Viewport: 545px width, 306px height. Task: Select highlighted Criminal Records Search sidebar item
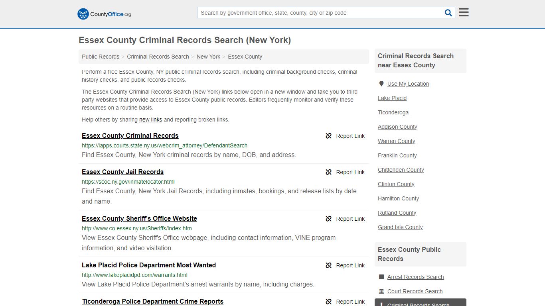click(x=420, y=302)
